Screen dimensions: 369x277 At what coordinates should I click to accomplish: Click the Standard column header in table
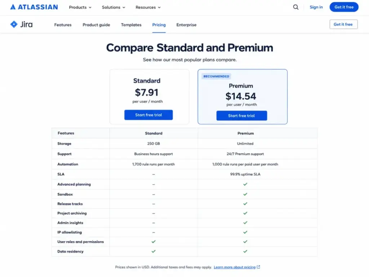(154, 133)
